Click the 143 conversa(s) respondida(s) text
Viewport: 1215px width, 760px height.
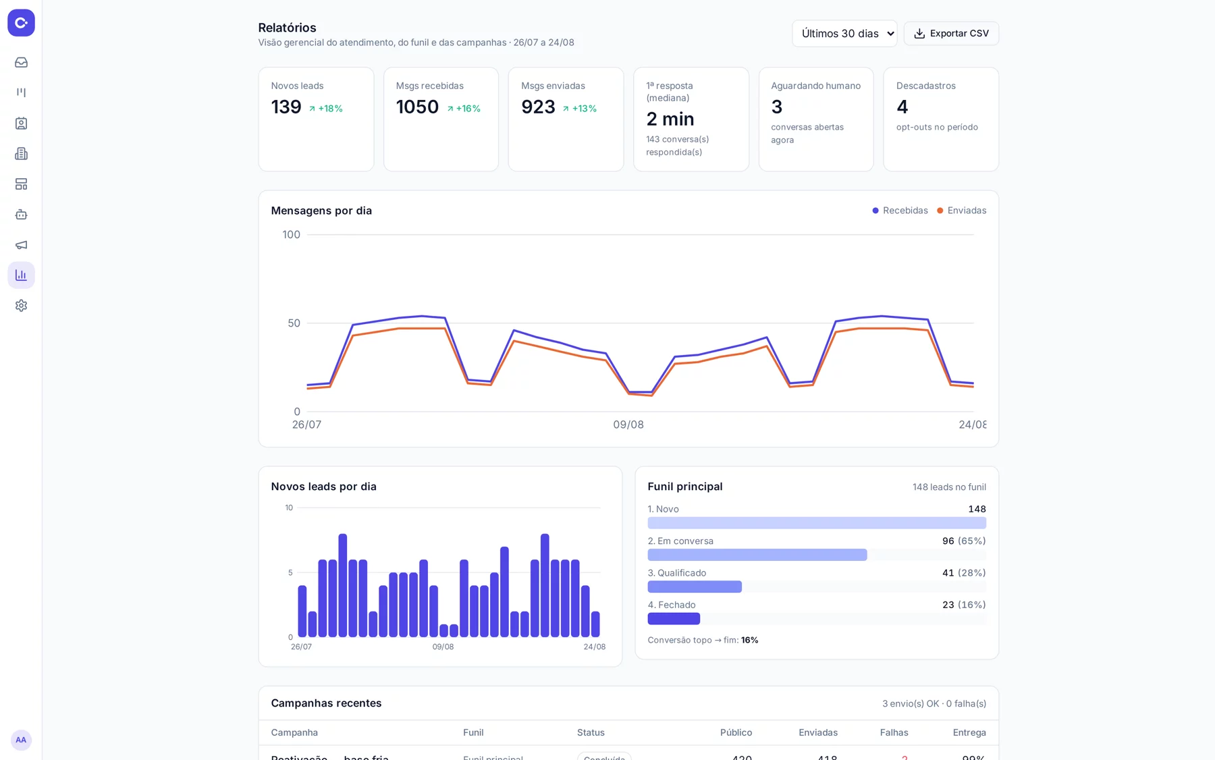pyautogui.click(x=678, y=146)
